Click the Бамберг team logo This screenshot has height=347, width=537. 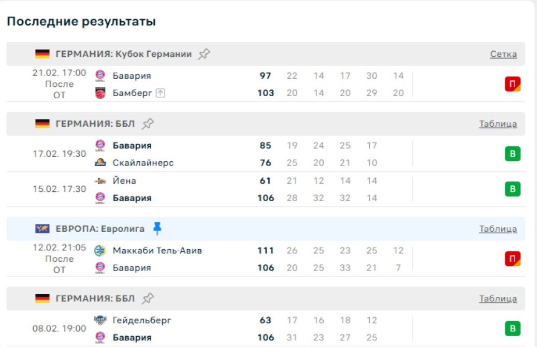coord(100,93)
